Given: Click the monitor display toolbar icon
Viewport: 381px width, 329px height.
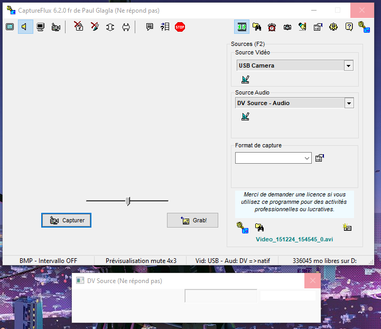Looking at the screenshot, I should click(x=40, y=27).
